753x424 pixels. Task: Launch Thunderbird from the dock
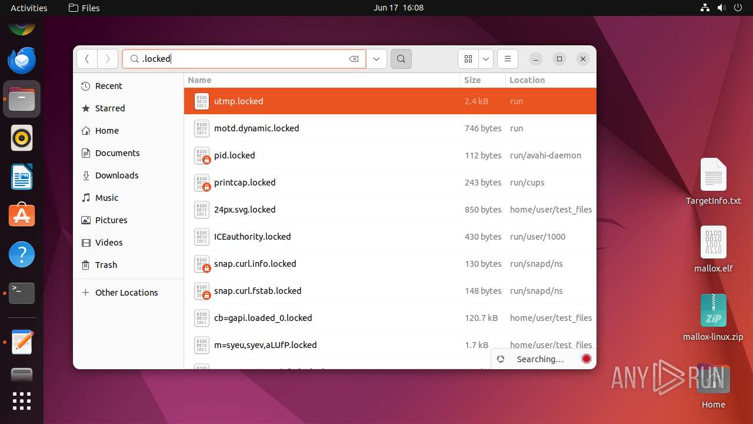(x=22, y=60)
